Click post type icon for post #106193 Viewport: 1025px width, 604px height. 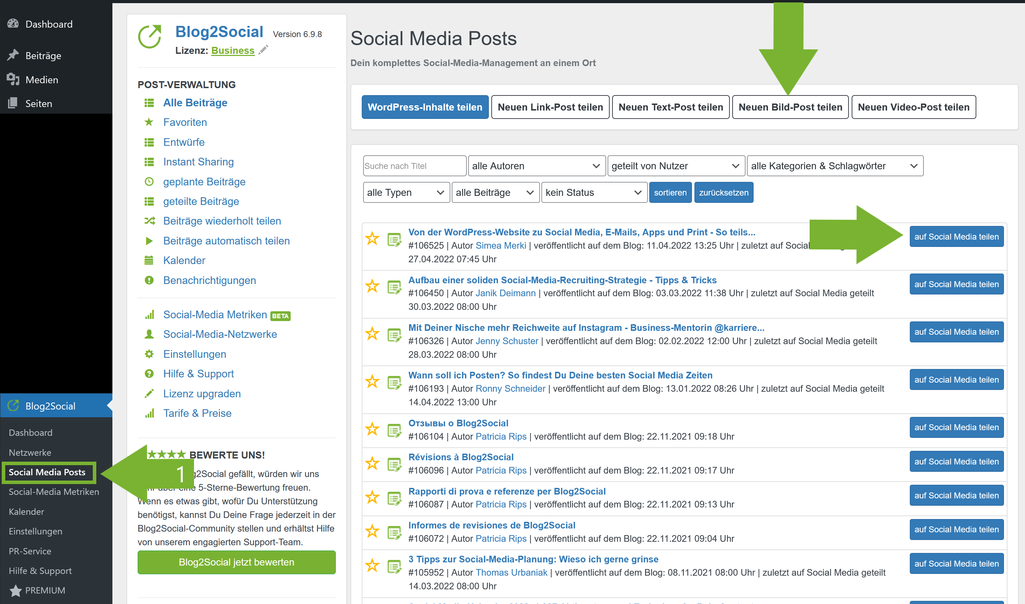(394, 383)
